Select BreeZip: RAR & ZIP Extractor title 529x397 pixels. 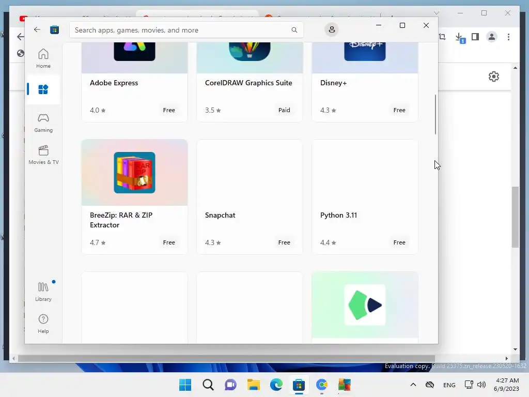[121, 220]
